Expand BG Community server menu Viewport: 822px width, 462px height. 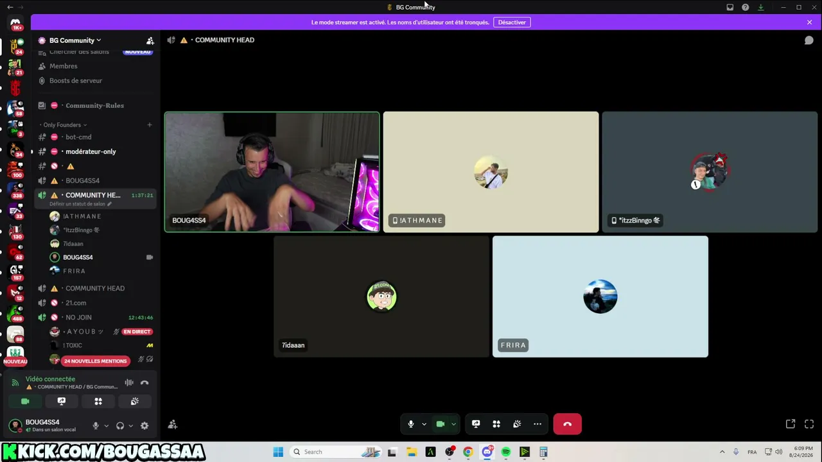click(x=75, y=40)
